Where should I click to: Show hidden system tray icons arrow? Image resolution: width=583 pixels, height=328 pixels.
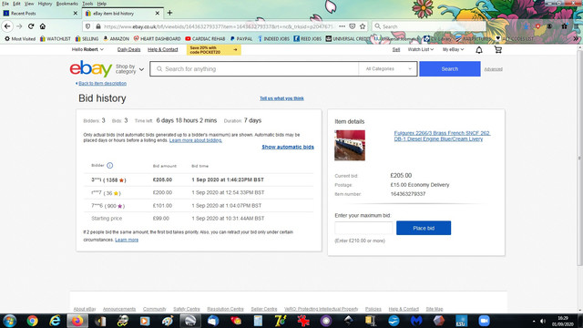tap(534, 321)
